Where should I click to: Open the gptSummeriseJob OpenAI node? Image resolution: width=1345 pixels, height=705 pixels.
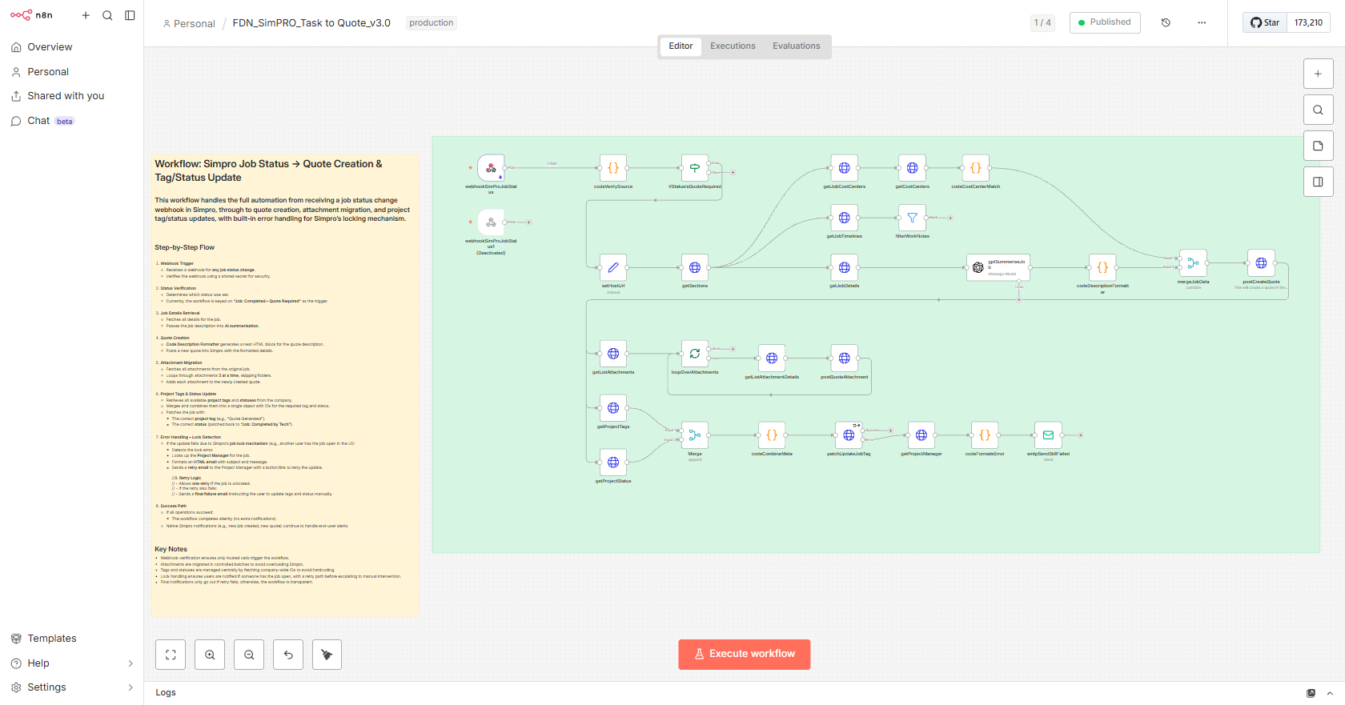(998, 267)
